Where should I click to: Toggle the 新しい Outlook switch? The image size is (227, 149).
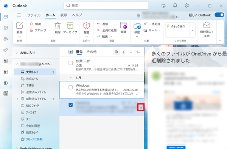pyautogui.click(x=219, y=15)
